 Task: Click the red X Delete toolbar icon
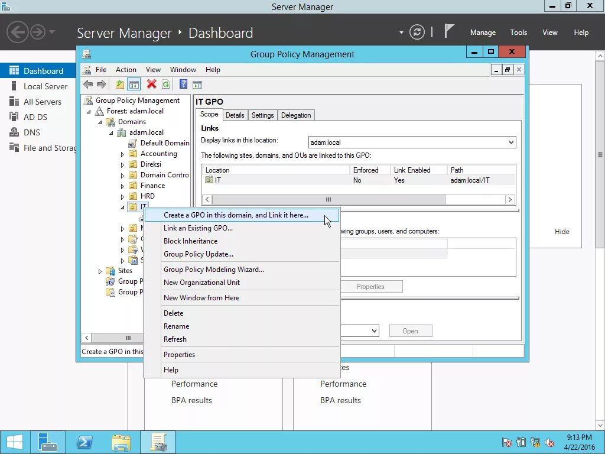pyautogui.click(x=152, y=84)
